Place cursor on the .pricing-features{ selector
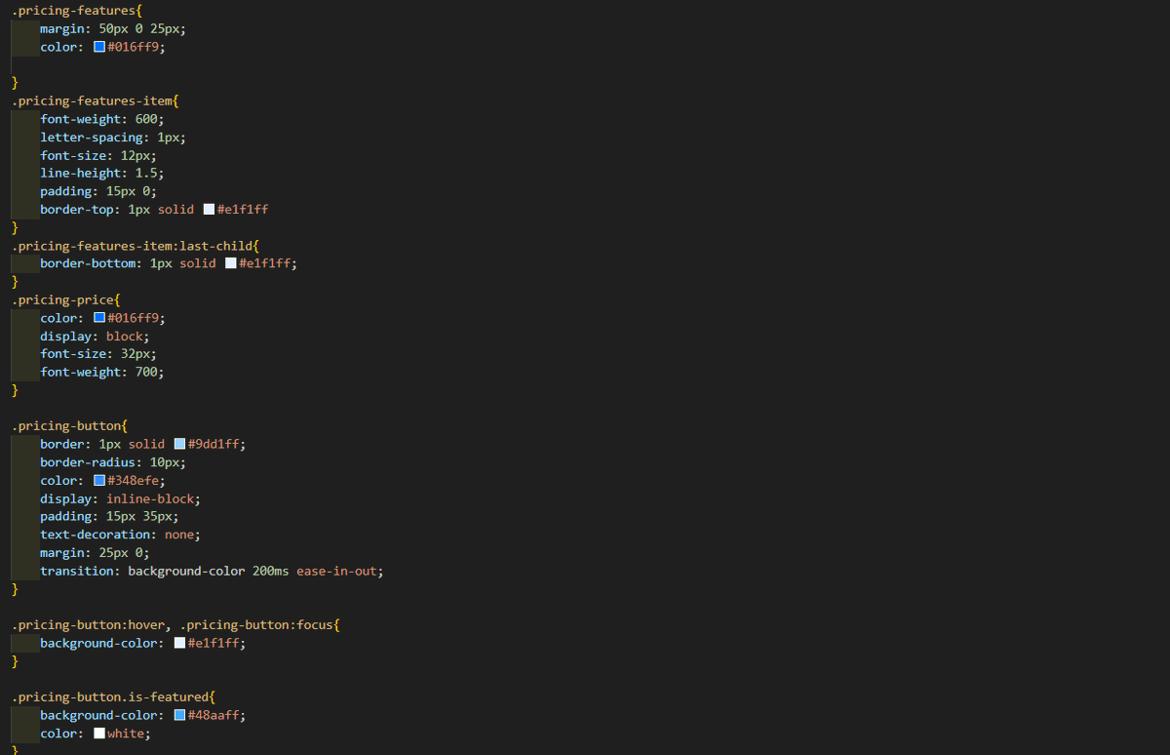Image resolution: width=1170 pixels, height=755 pixels. [x=77, y=11]
